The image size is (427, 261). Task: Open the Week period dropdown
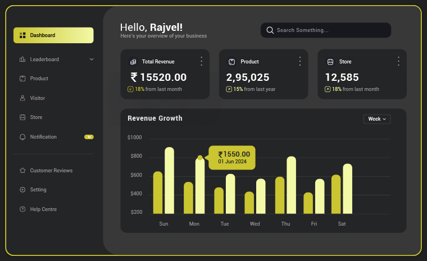376,119
